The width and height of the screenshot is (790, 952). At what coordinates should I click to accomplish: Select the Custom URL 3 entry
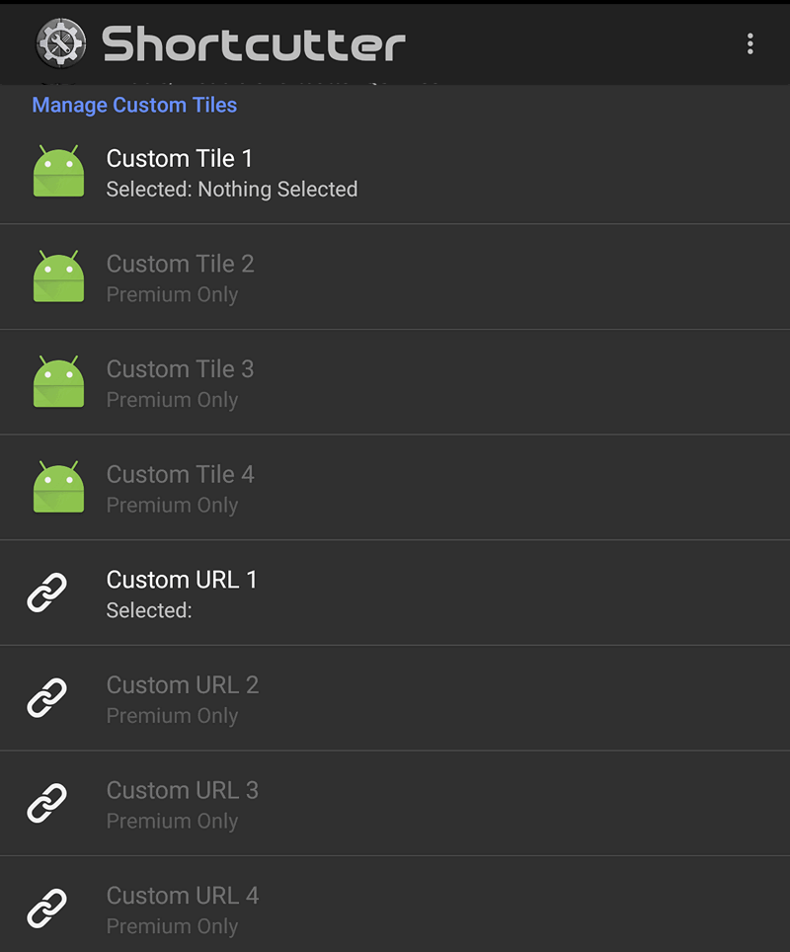click(395, 803)
